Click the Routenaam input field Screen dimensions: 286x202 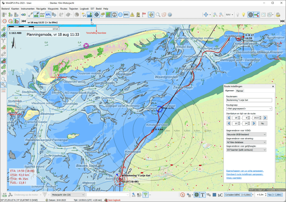[x=249, y=100]
